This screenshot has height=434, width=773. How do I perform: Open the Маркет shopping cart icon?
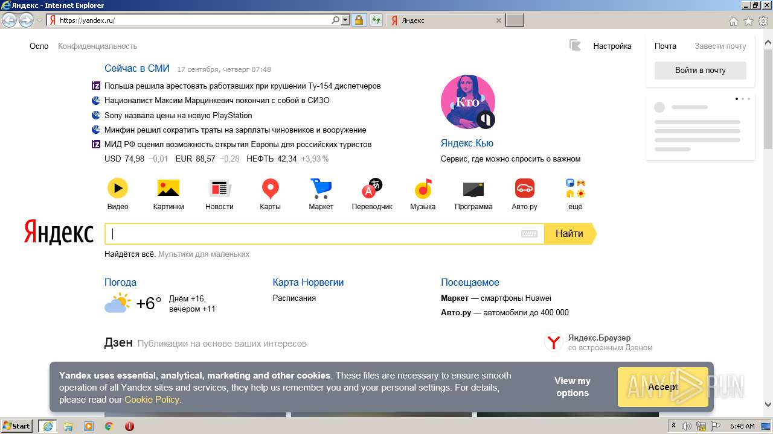321,189
